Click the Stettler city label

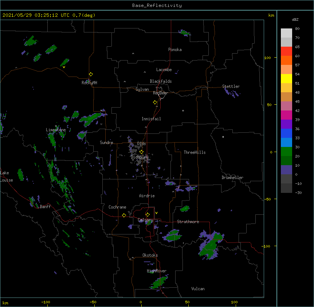tap(231, 86)
